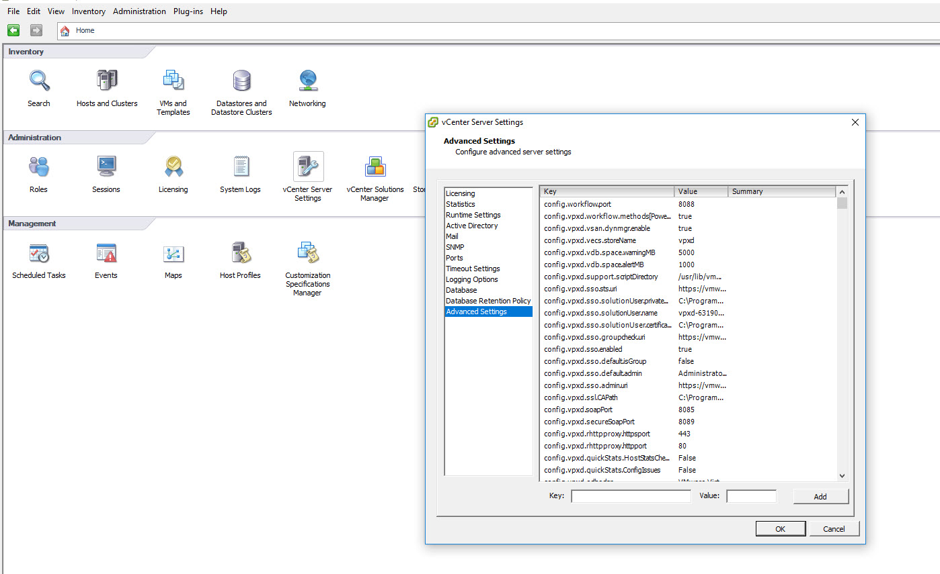
Task: Click the green back navigation arrow
Action: point(13,30)
